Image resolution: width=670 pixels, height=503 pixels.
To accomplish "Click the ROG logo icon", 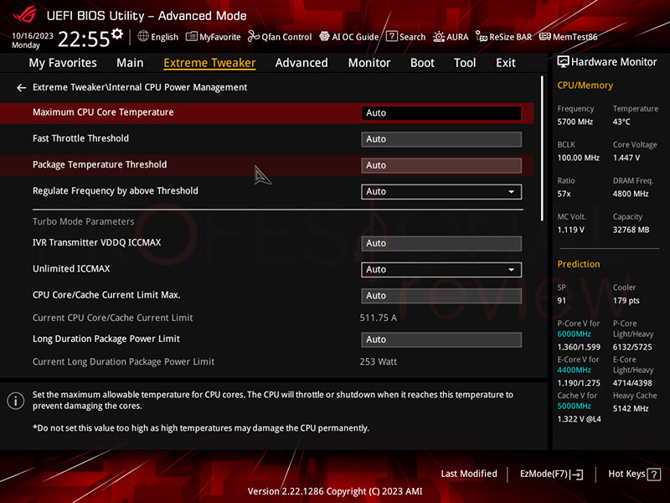I will [x=25, y=15].
